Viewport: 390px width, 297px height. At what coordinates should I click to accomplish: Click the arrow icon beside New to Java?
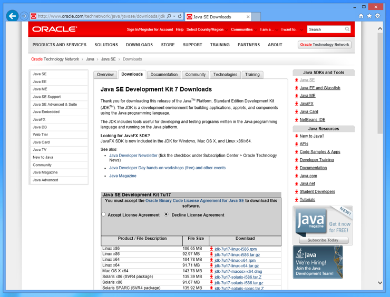click(x=297, y=136)
